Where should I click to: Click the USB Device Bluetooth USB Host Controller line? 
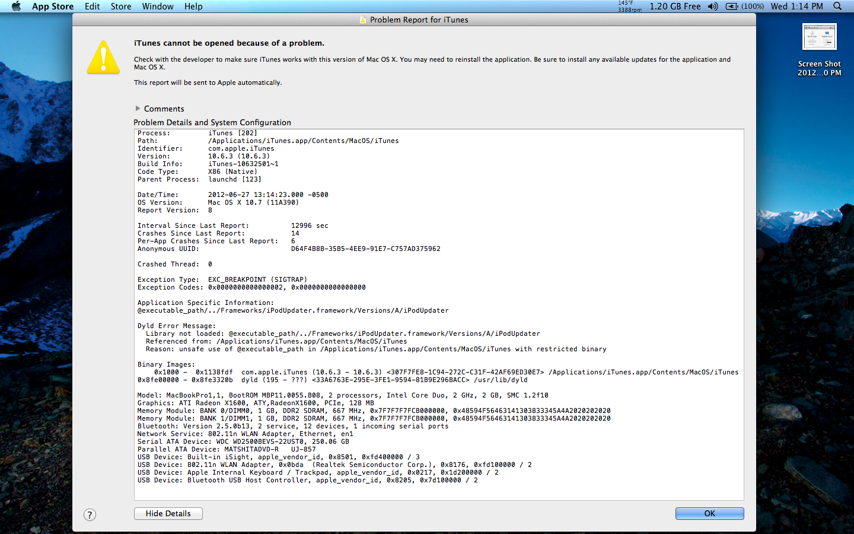(x=308, y=481)
